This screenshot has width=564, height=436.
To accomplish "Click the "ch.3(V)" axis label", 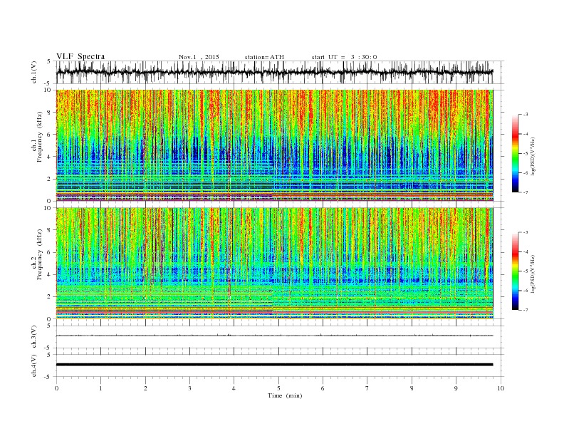I will 34,337.
